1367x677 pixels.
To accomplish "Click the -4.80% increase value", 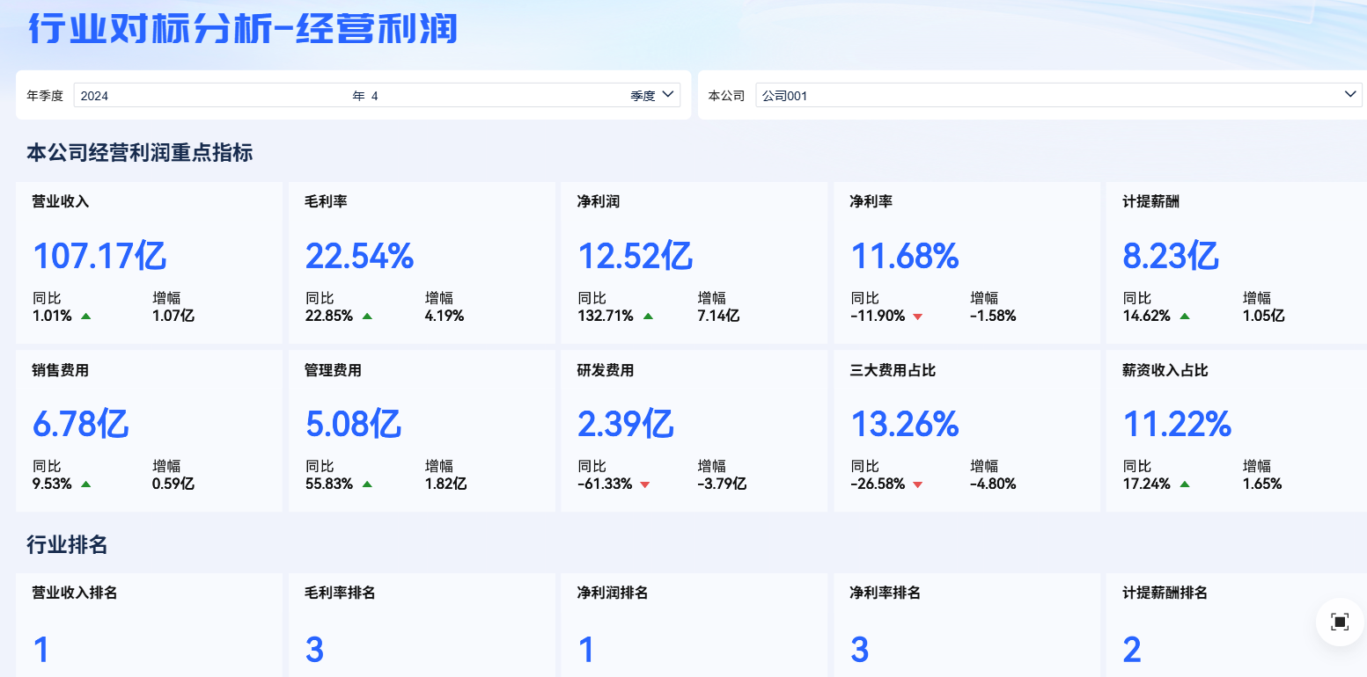I will [x=994, y=484].
